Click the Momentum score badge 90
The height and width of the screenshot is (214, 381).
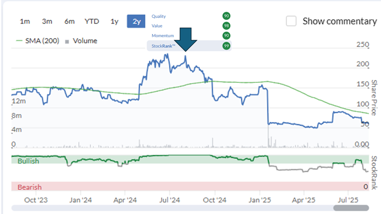click(x=226, y=36)
